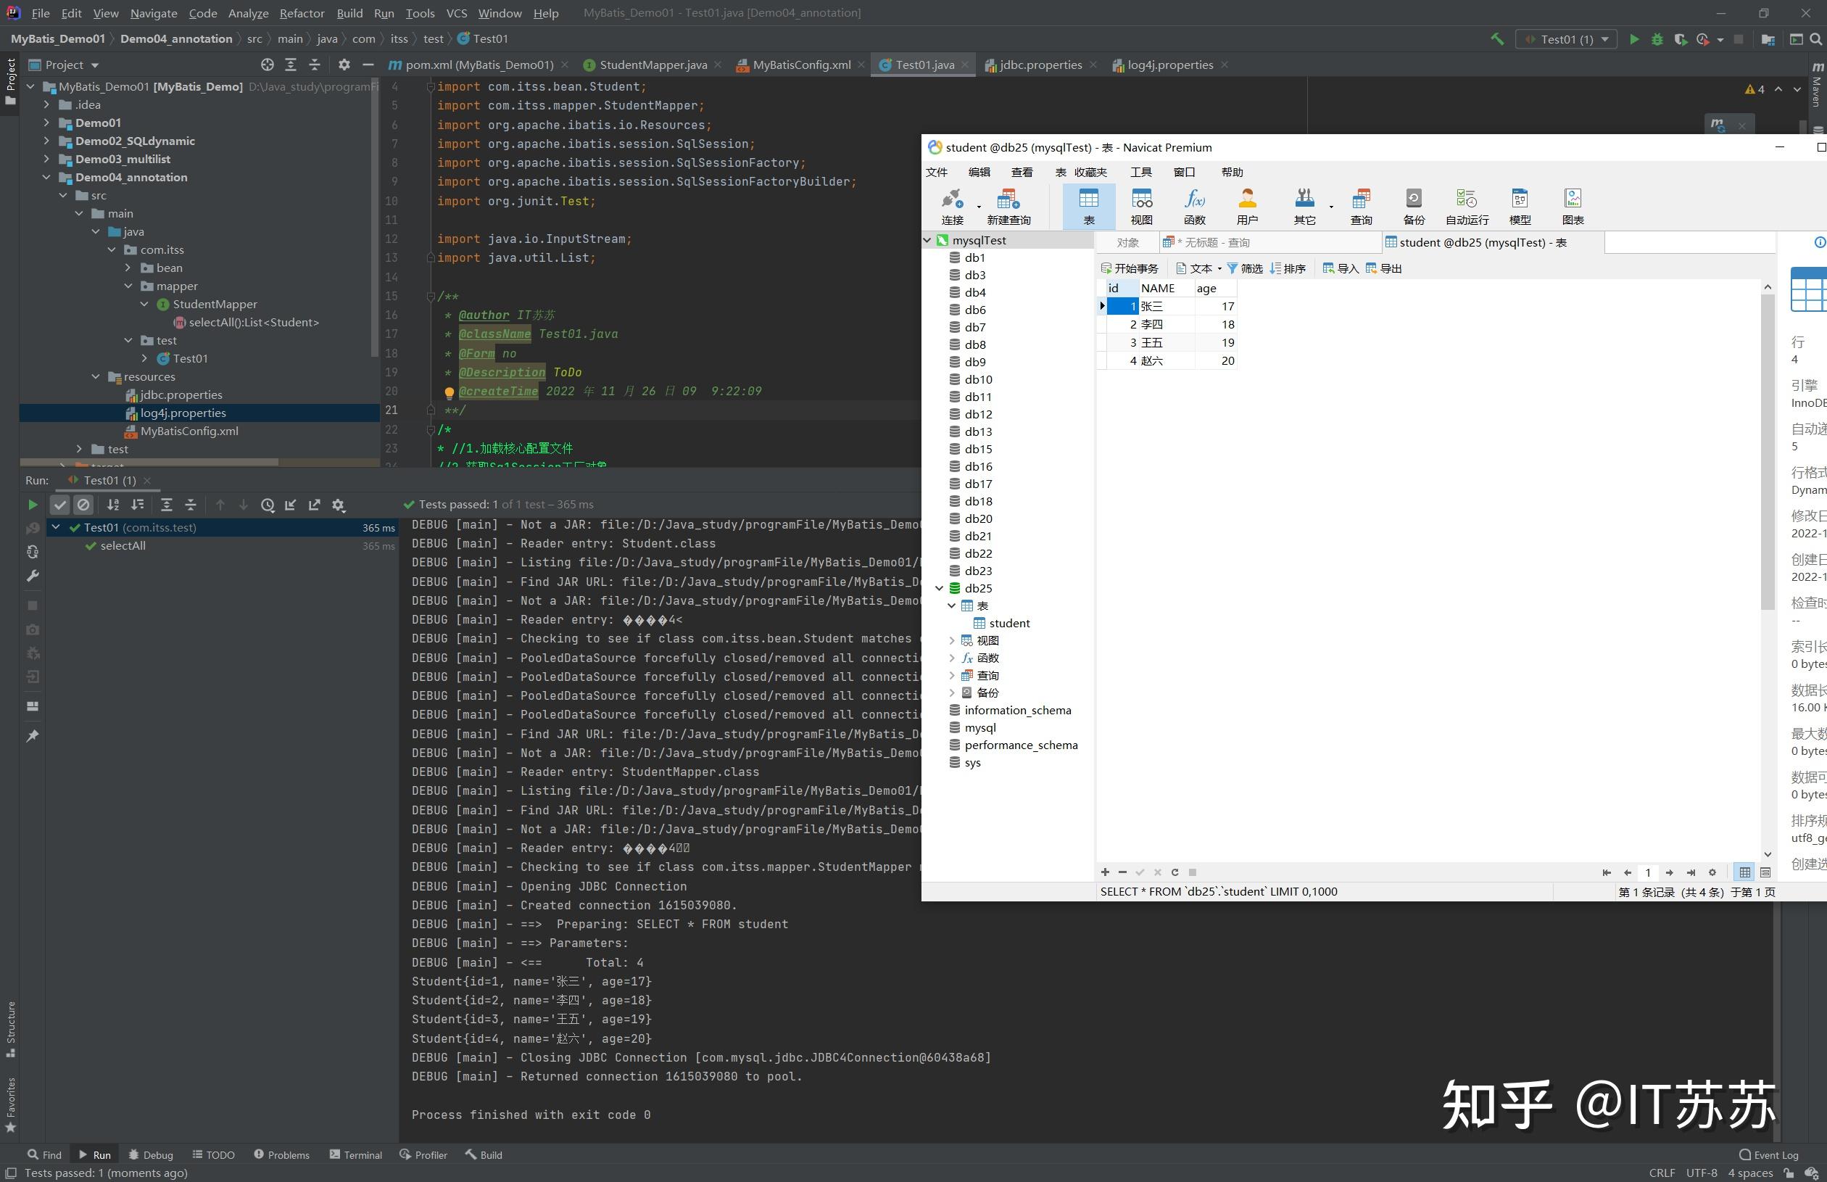
Task: Open the Navigate menu
Action: 154,13
